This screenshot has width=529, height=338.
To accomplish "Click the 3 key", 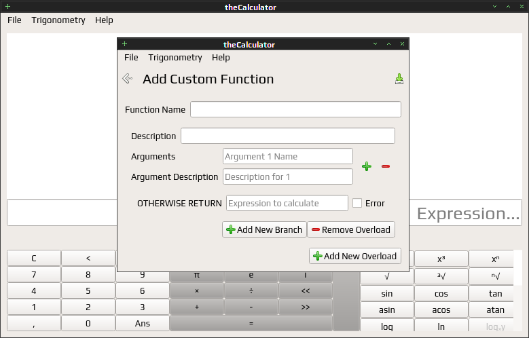I will point(143,307).
